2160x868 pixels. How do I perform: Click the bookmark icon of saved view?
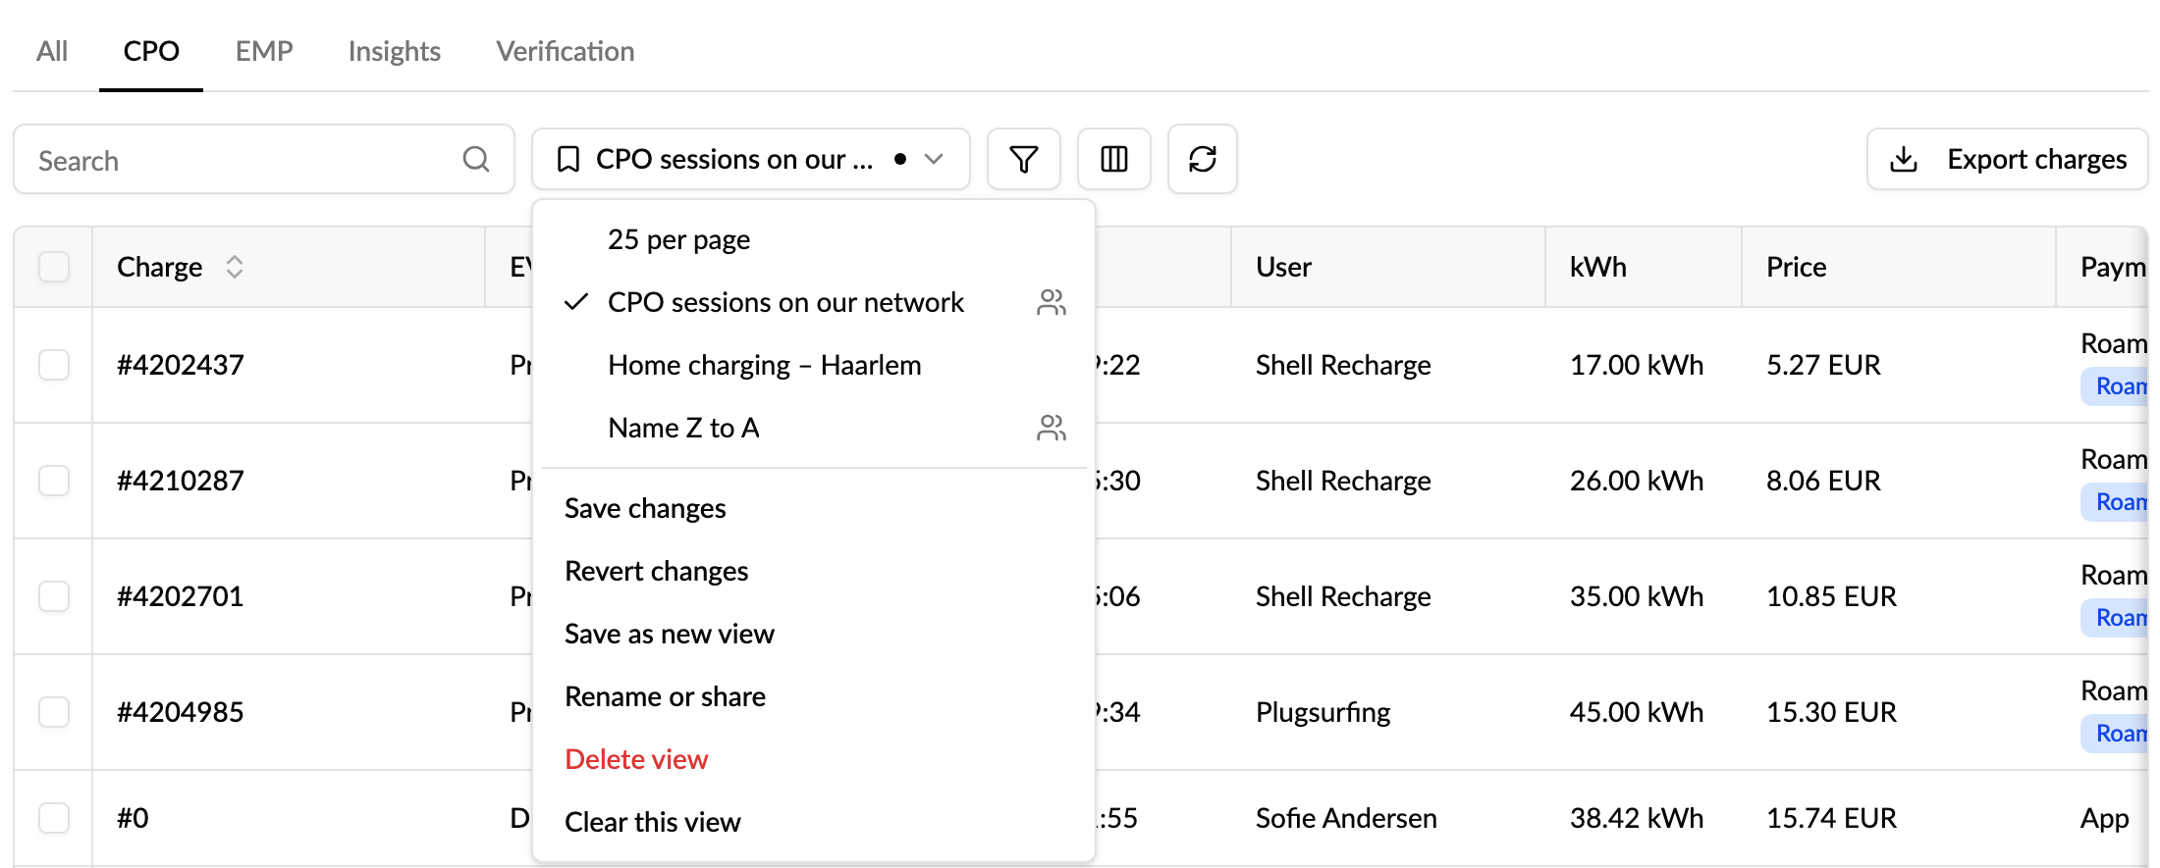coord(567,159)
